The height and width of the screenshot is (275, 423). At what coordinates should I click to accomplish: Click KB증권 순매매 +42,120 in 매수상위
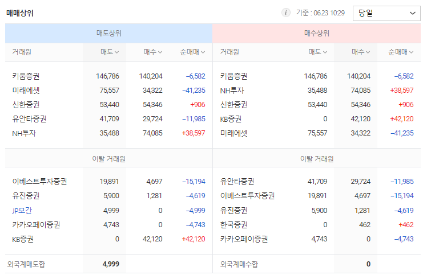pyautogui.click(x=402, y=119)
